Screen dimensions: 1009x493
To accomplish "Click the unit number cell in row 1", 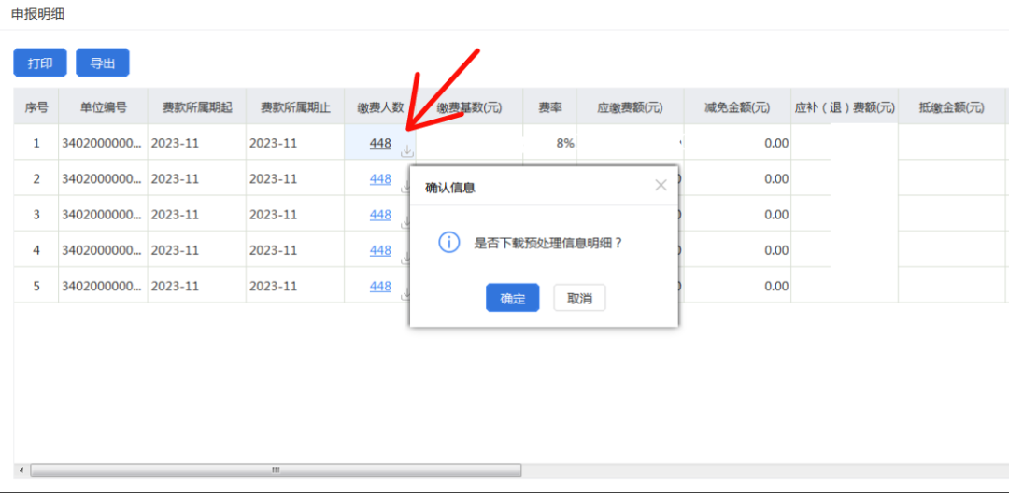I will 103,143.
